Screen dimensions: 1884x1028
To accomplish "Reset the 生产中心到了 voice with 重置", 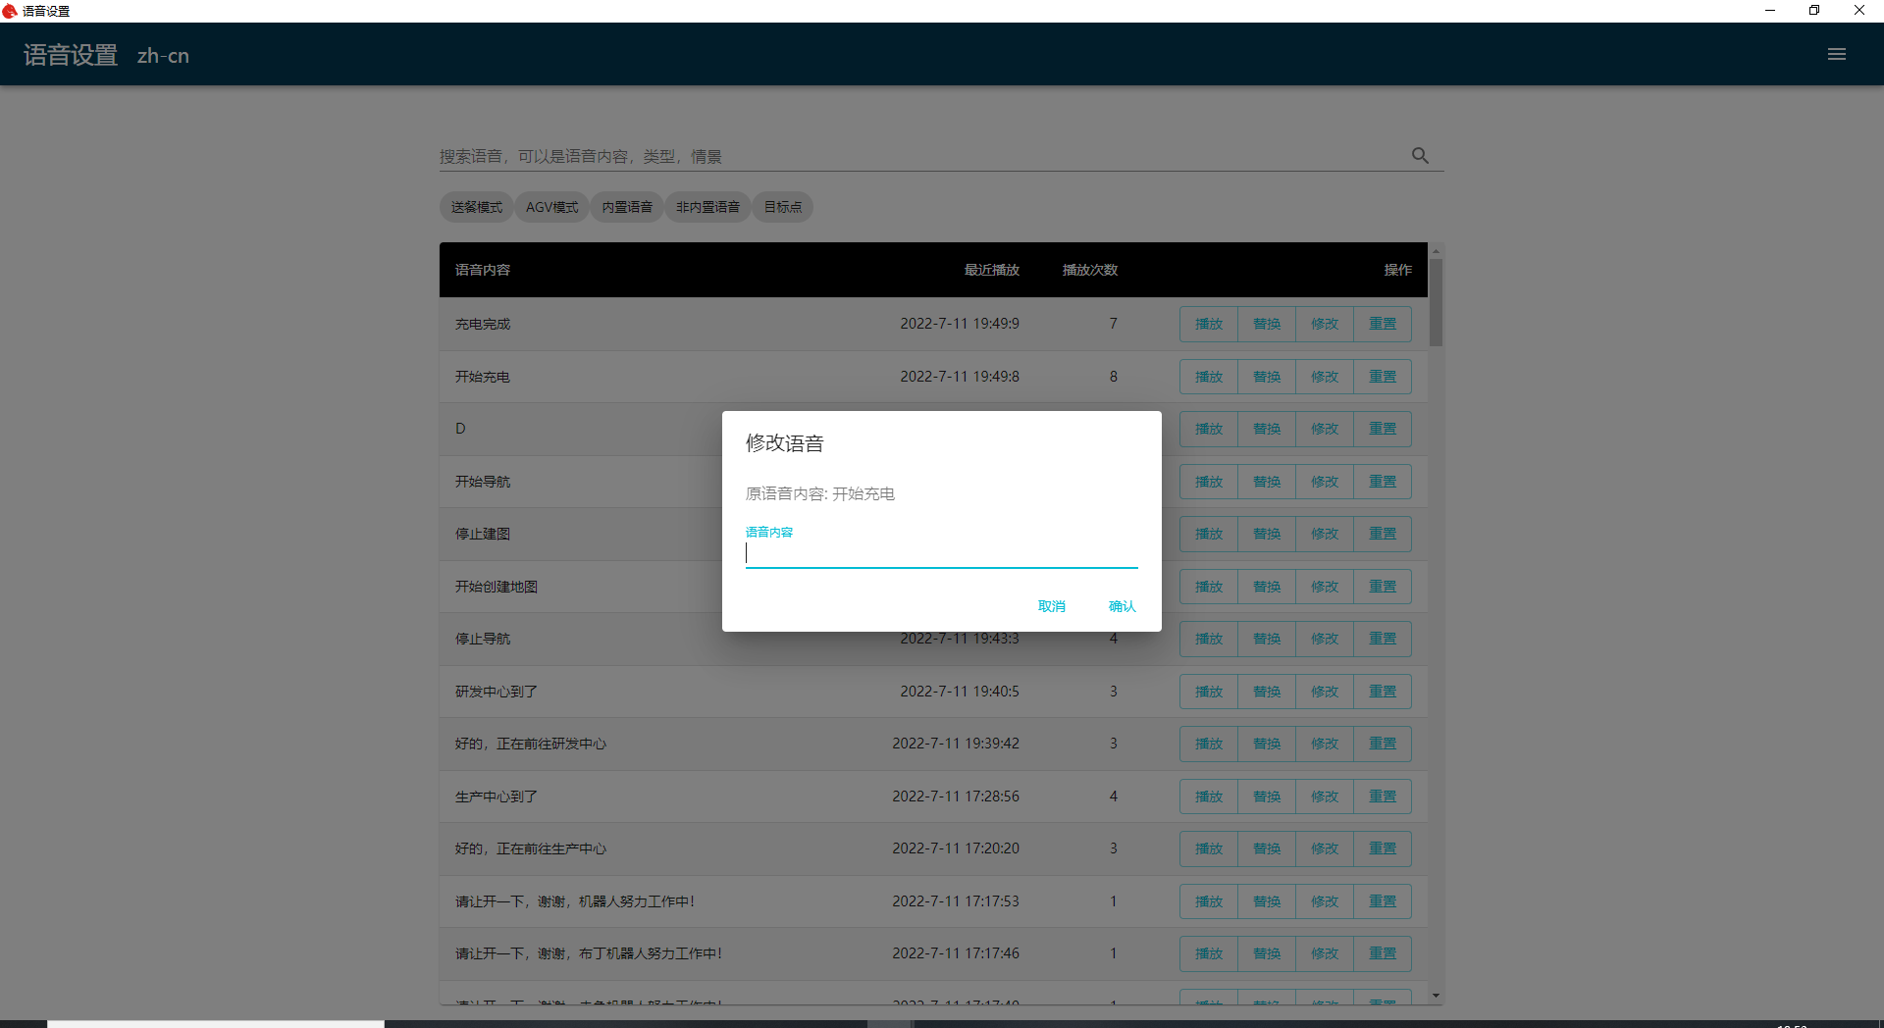I will [1382, 797].
